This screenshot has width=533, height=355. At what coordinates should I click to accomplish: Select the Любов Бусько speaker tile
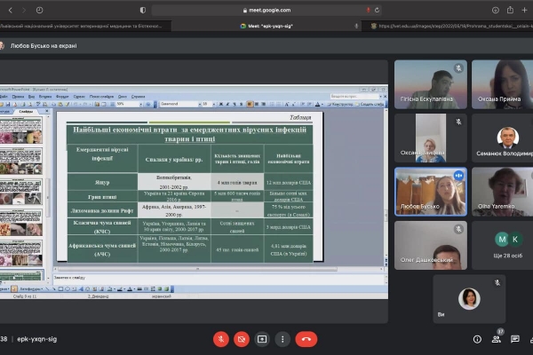430,192
